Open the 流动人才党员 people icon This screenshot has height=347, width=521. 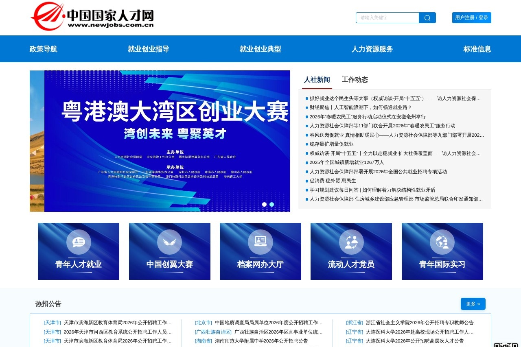[x=351, y=242]
